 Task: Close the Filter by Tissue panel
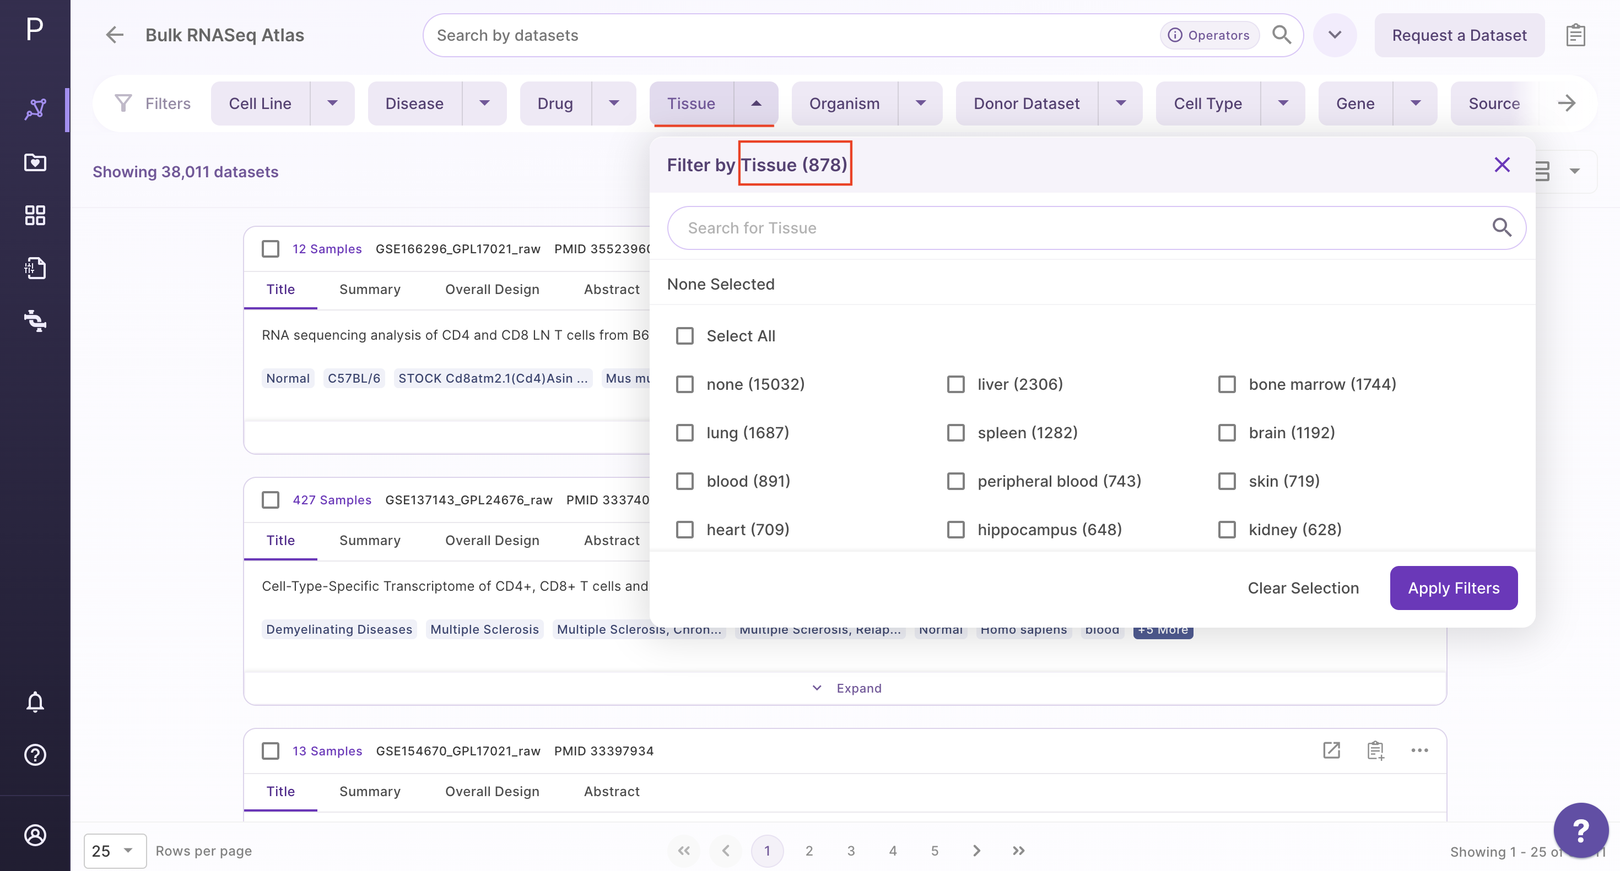[1502, 165]
